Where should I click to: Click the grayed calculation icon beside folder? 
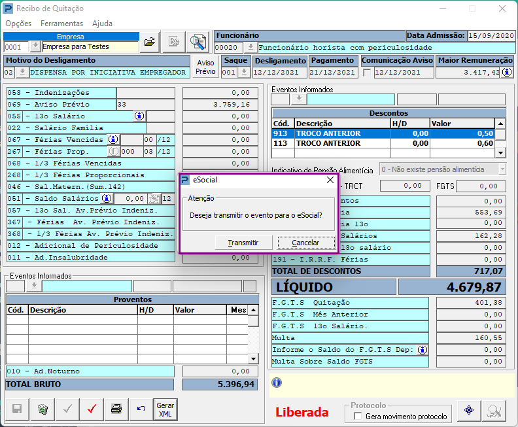click(174, 42)
